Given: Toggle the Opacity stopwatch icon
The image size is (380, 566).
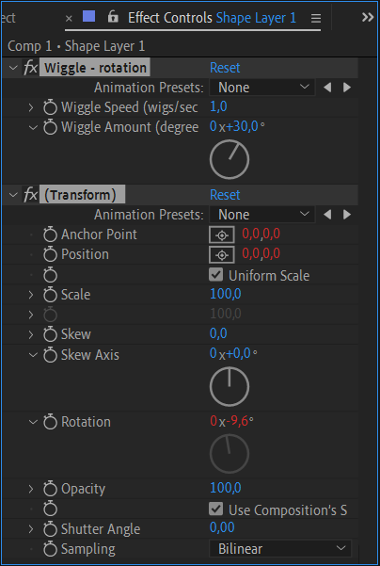Looking at the screenshot, I should pos(50,489).
